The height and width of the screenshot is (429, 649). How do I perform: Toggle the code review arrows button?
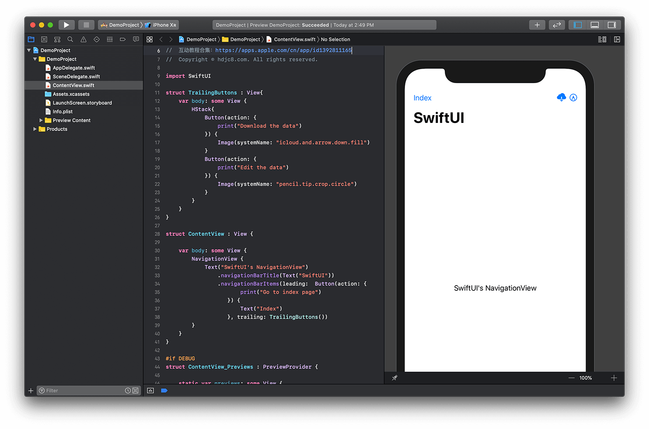tap(557, 25)
